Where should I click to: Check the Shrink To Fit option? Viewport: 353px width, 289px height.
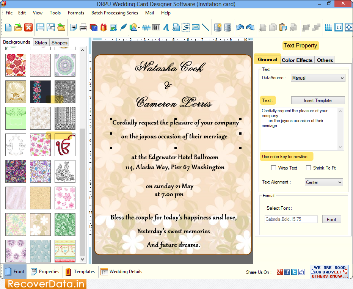308,168
